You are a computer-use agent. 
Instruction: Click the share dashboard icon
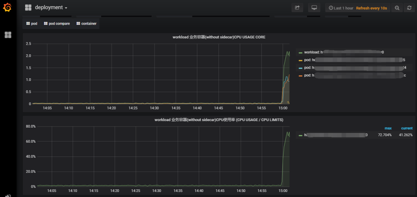[x=297, y=8]
